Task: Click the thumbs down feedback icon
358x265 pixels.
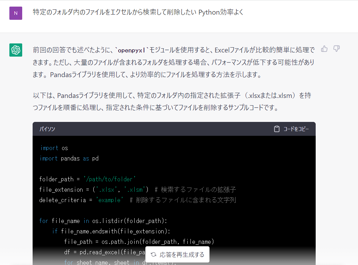Action: 336,49
